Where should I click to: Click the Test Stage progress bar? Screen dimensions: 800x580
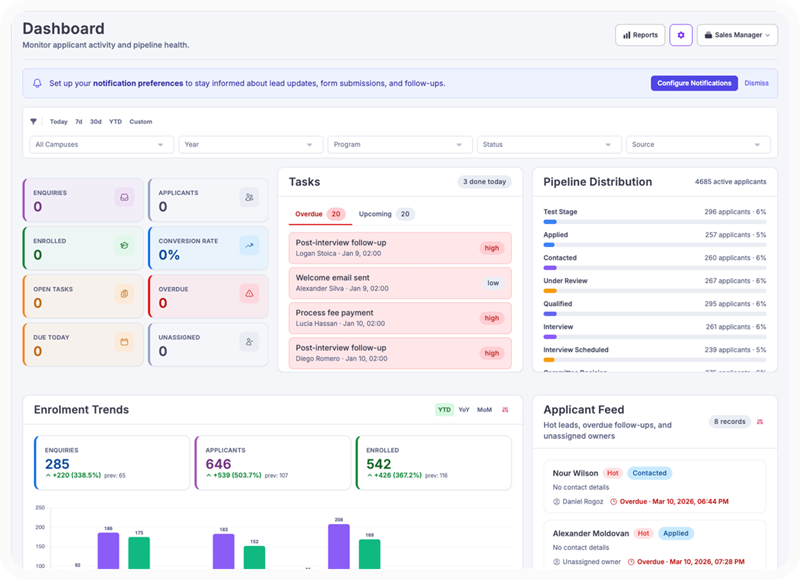click(x=655, y=222)
